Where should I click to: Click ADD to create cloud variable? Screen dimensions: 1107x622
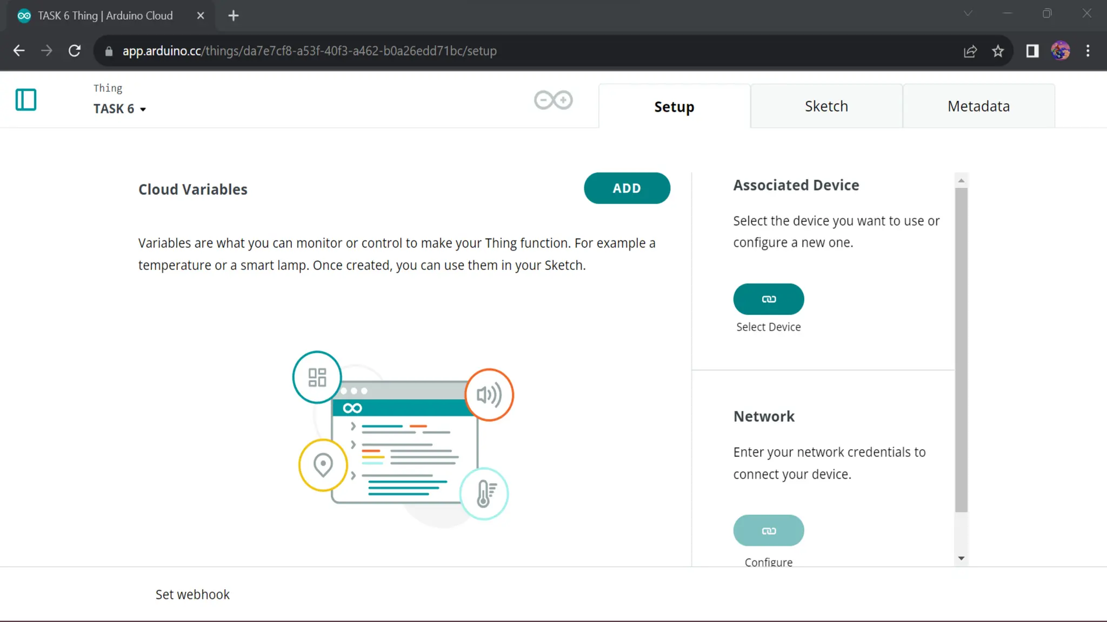626,188
